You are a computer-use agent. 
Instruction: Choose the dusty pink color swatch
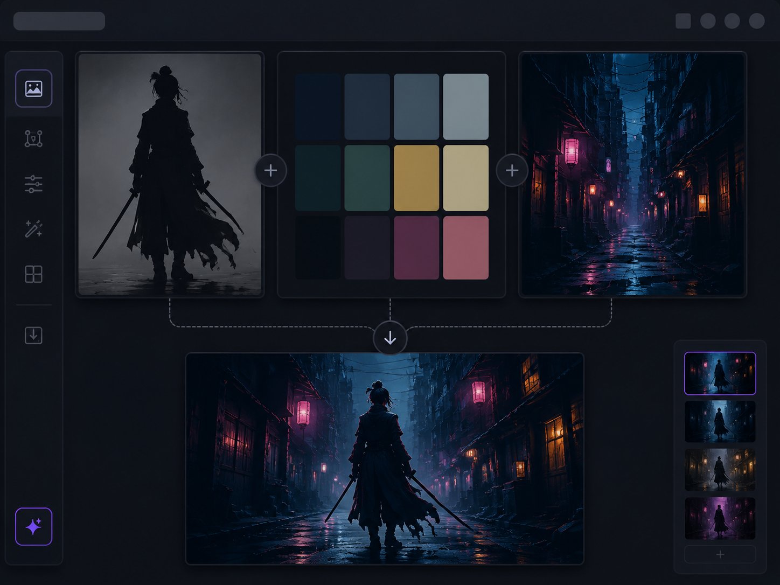point(466,248)
